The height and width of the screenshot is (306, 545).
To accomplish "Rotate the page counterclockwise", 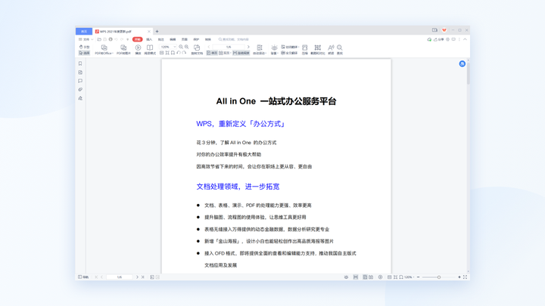I will [x=179, y=53].
